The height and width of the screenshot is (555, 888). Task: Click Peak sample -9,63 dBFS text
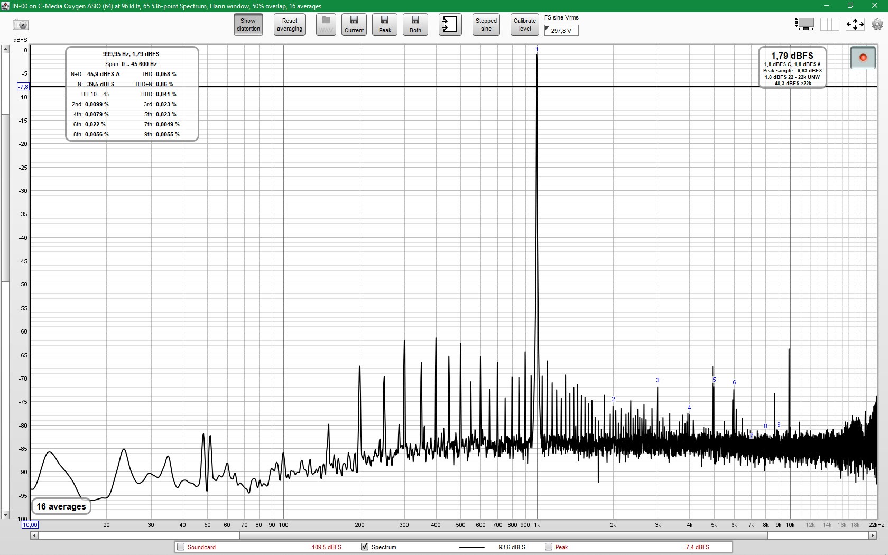point(792,70)
